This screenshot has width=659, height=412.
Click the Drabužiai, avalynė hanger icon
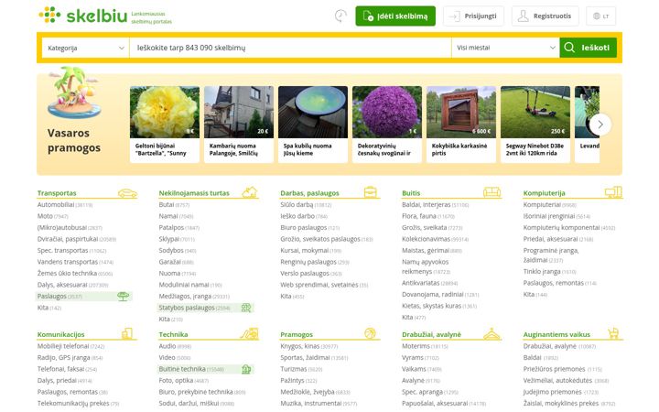point(492,334)
